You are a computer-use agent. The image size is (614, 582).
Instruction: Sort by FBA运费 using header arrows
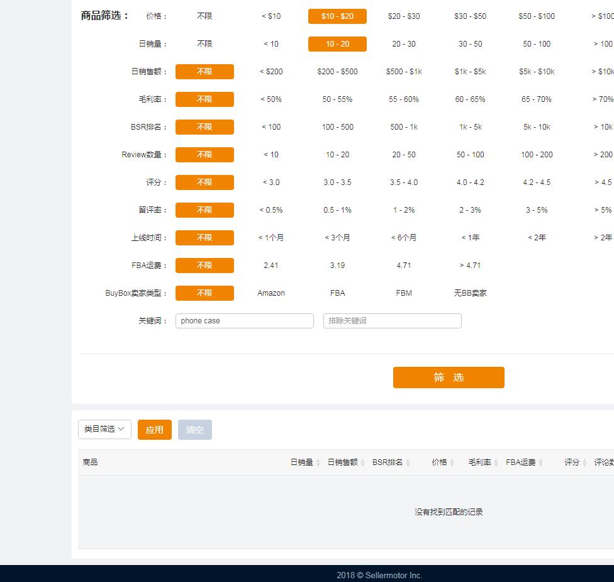(x=540, y=463)
